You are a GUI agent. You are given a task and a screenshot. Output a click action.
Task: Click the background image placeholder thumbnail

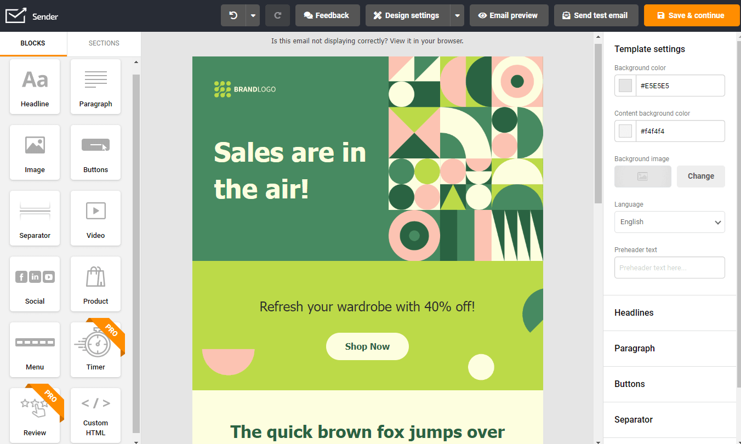643,177
